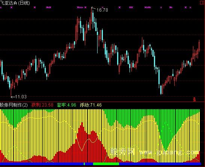Click the long green segment on bottom bar
The height and width of the screenshot is (167, 205).
click(106, 164)
